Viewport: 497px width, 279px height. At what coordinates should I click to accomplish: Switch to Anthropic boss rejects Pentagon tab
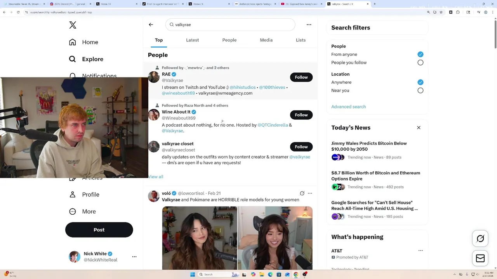(255, 4)
